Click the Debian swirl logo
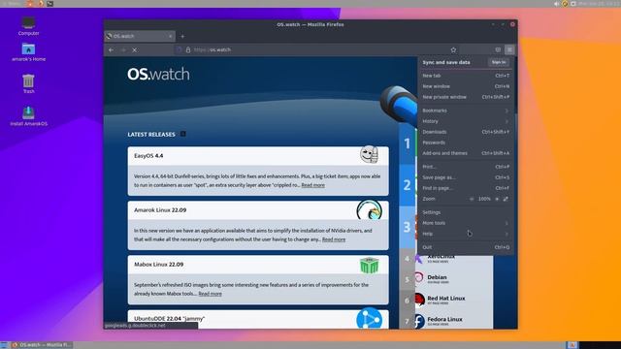This screenshot has height=349, width=621. click(418, 278)
